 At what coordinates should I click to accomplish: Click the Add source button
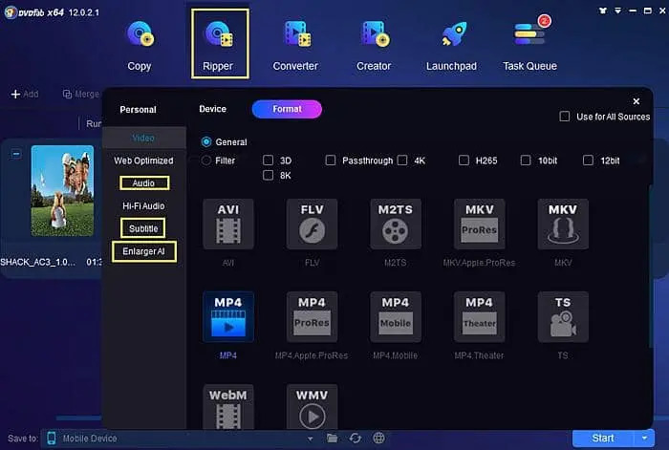[25, 94]
